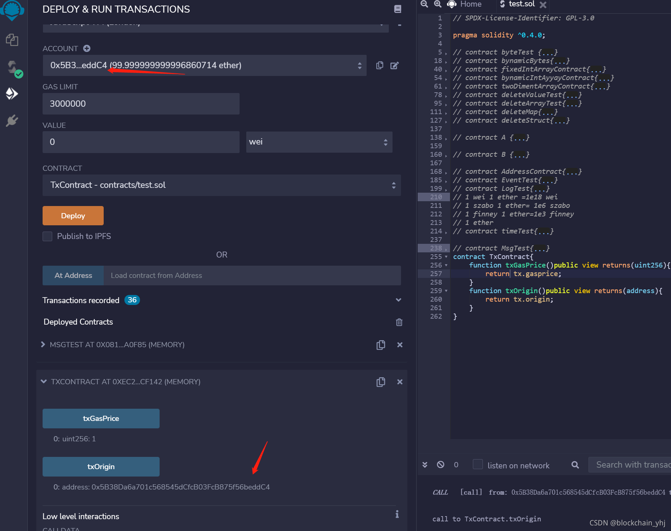Image resolution: width=671 pixels, height=531 pixels.
Task: Open the Plugin Manager plug icon
Action: (x=12, y=121)
